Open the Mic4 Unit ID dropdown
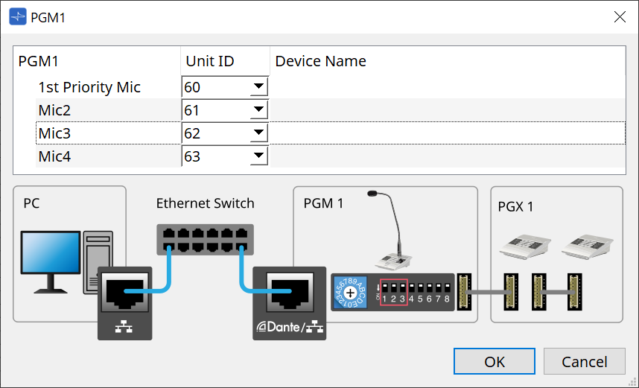The width and height of the screenshot is (639, 388). tap(258, 156)
